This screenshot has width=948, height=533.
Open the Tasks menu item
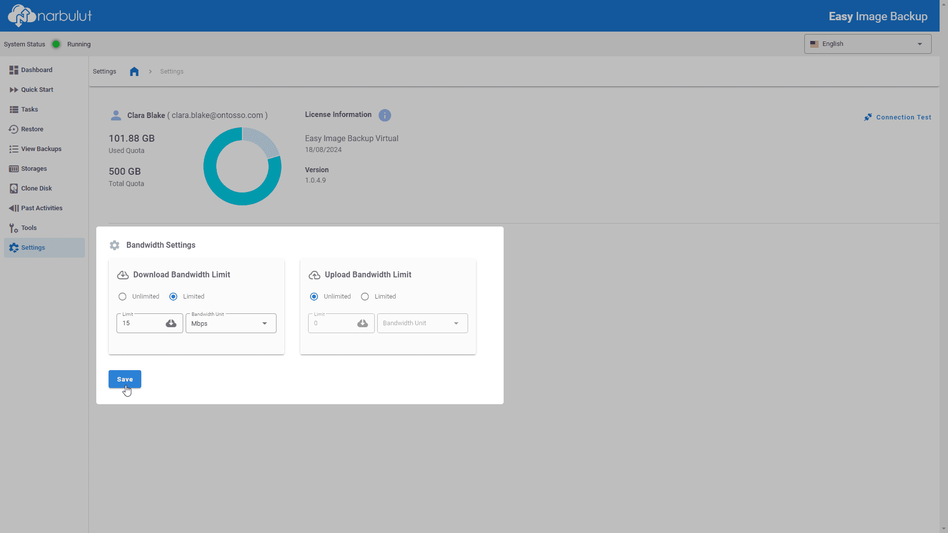(44, 110)
